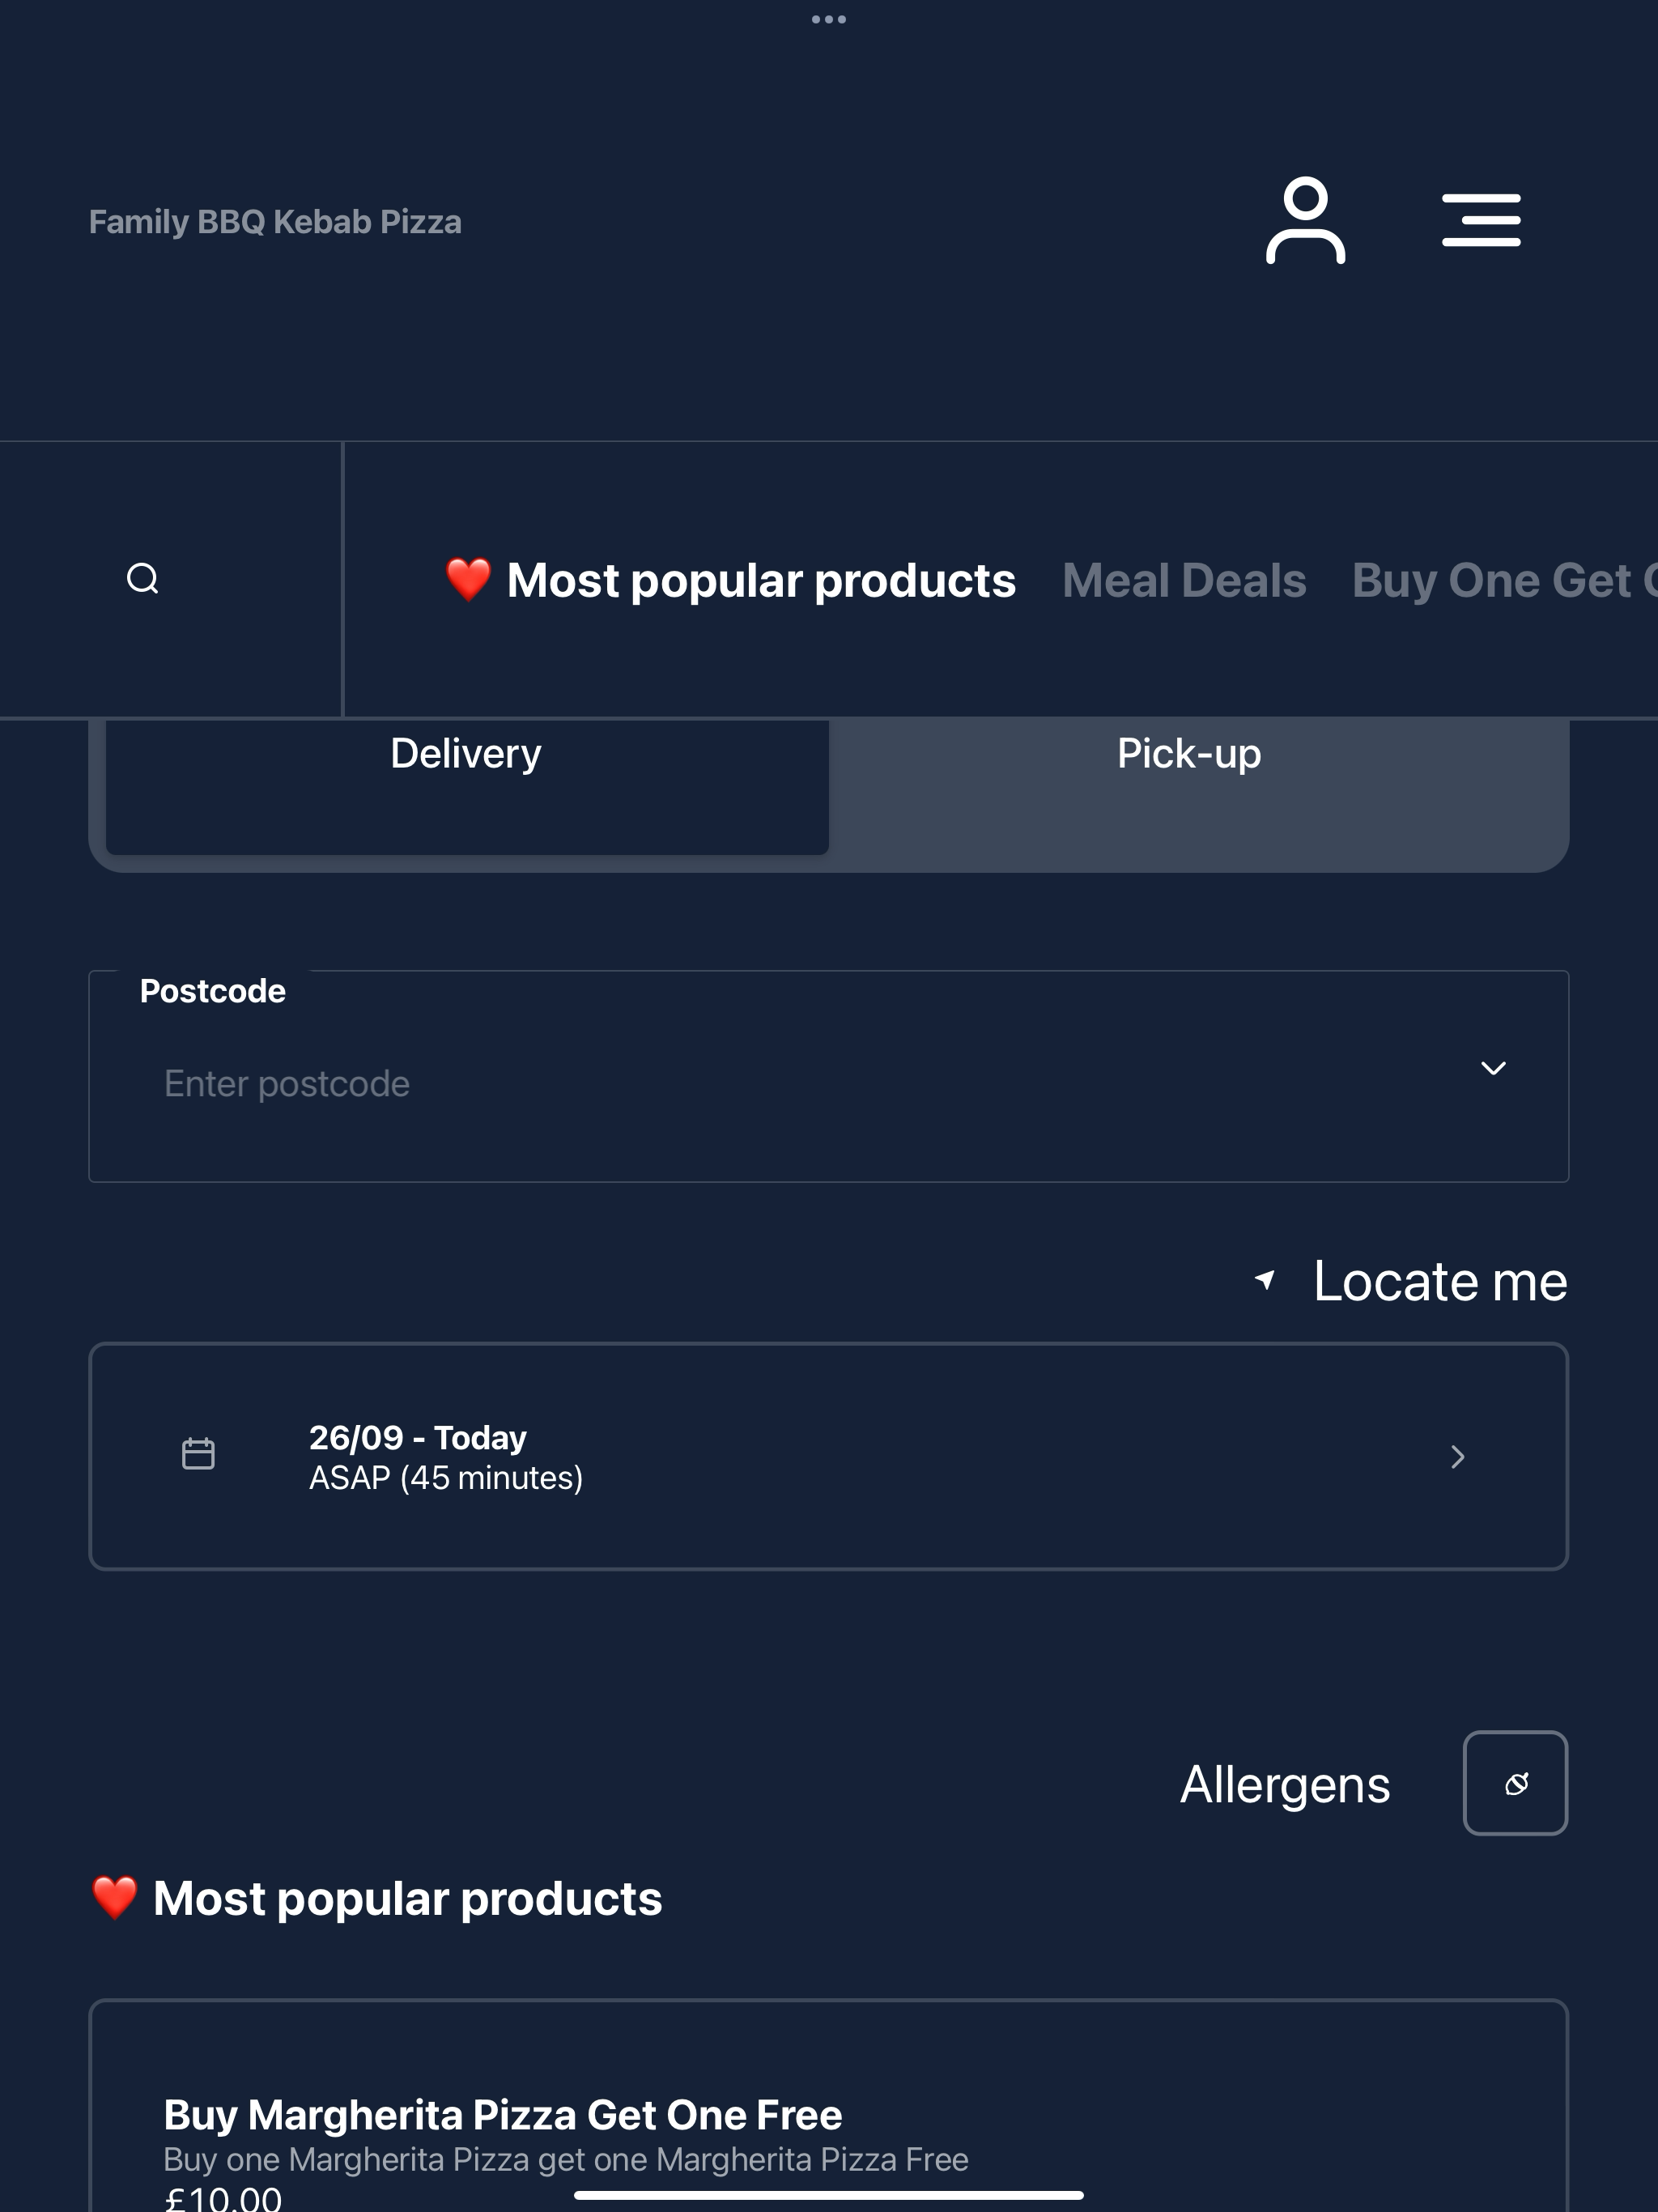This screenshot has width=1658, height=2212.
Task: Go to Family BBQ Kebab Pizza home
Action: coord(275,221)
